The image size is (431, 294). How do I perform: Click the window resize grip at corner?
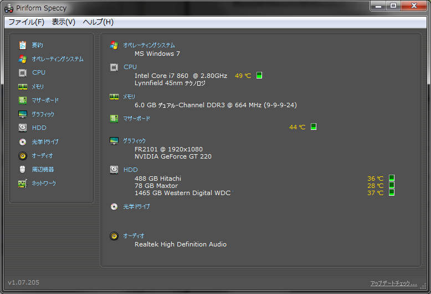click(x=423, y=286)
